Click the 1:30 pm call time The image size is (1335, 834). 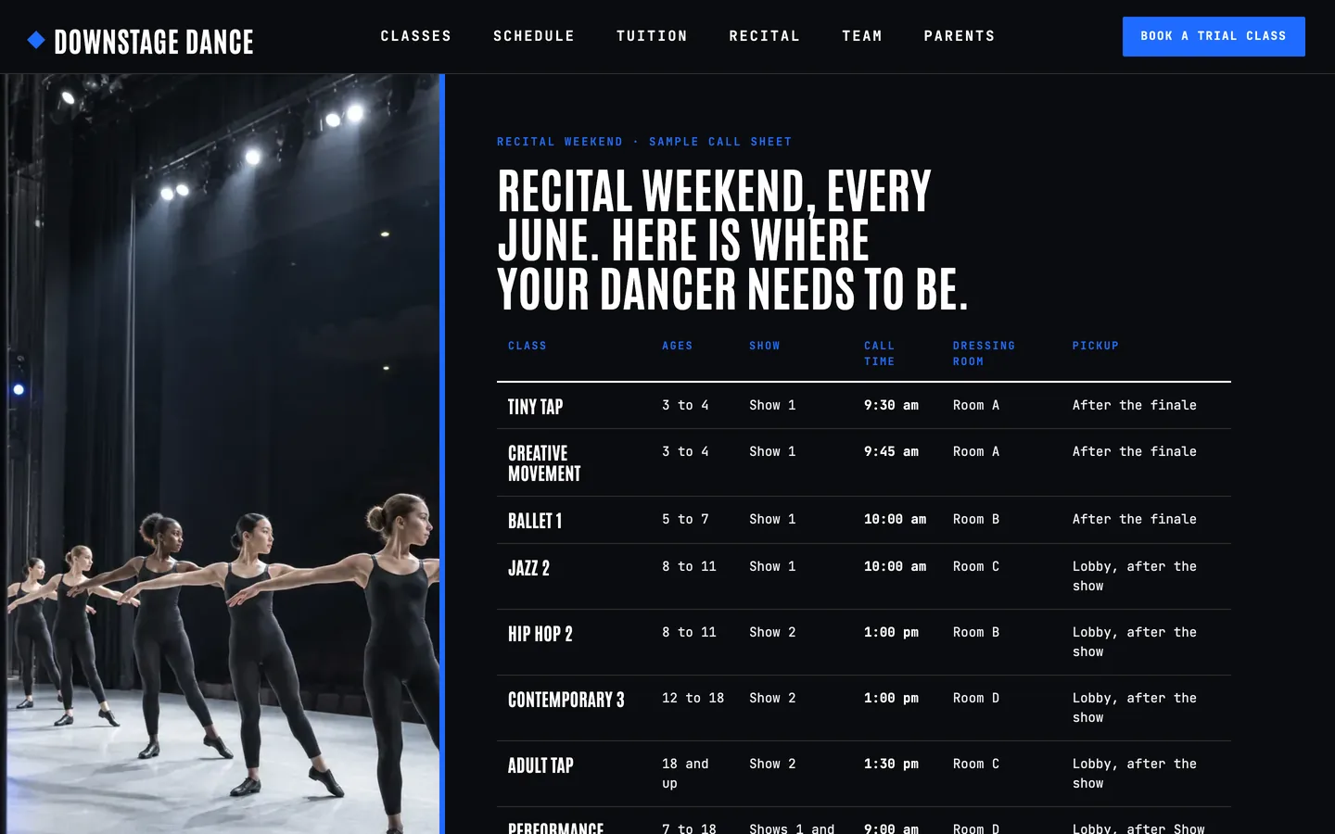891,764
